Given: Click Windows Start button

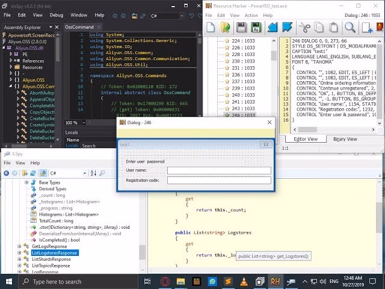Looking at the screenshot, I should [x=9, y=282].
